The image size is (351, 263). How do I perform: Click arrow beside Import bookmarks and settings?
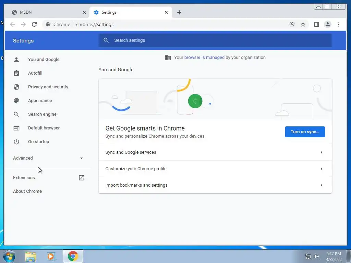(322, 185)
